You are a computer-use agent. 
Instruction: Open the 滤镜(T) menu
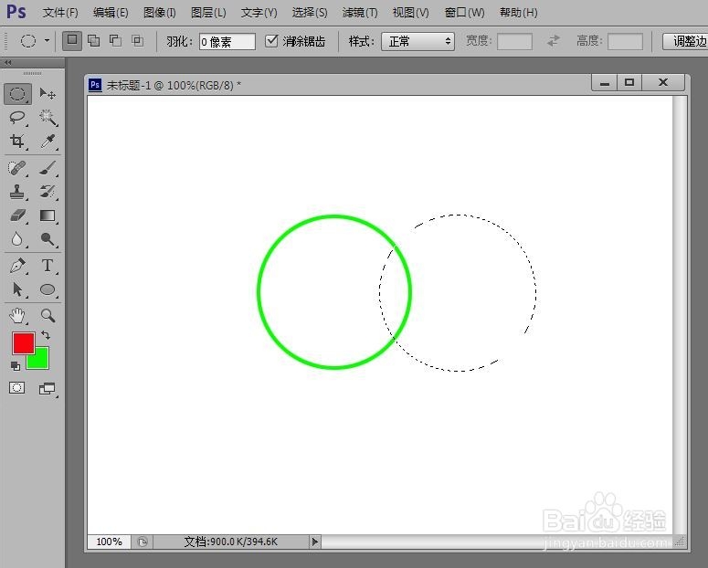click(x=360, y=13)
